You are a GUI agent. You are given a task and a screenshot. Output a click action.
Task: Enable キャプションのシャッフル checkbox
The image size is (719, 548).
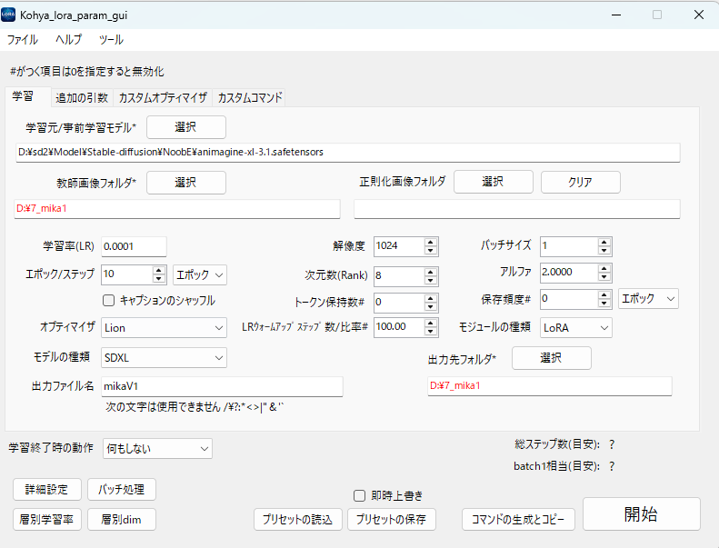coord(108,300)
